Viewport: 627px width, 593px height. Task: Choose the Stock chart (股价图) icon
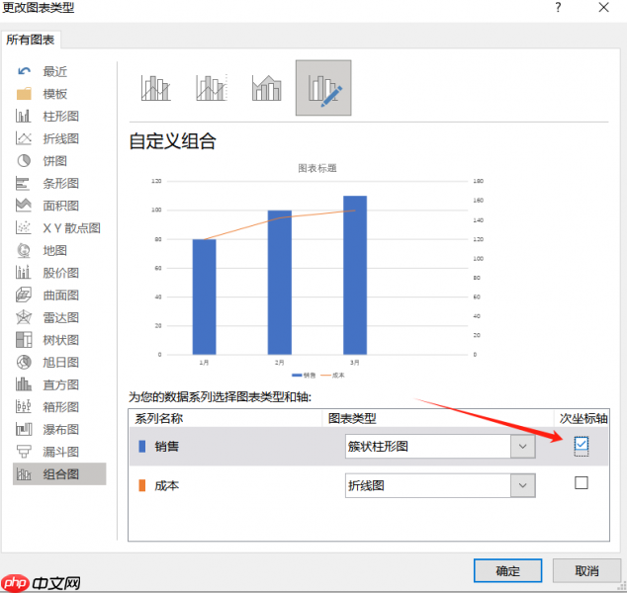[x=23, y=273]
